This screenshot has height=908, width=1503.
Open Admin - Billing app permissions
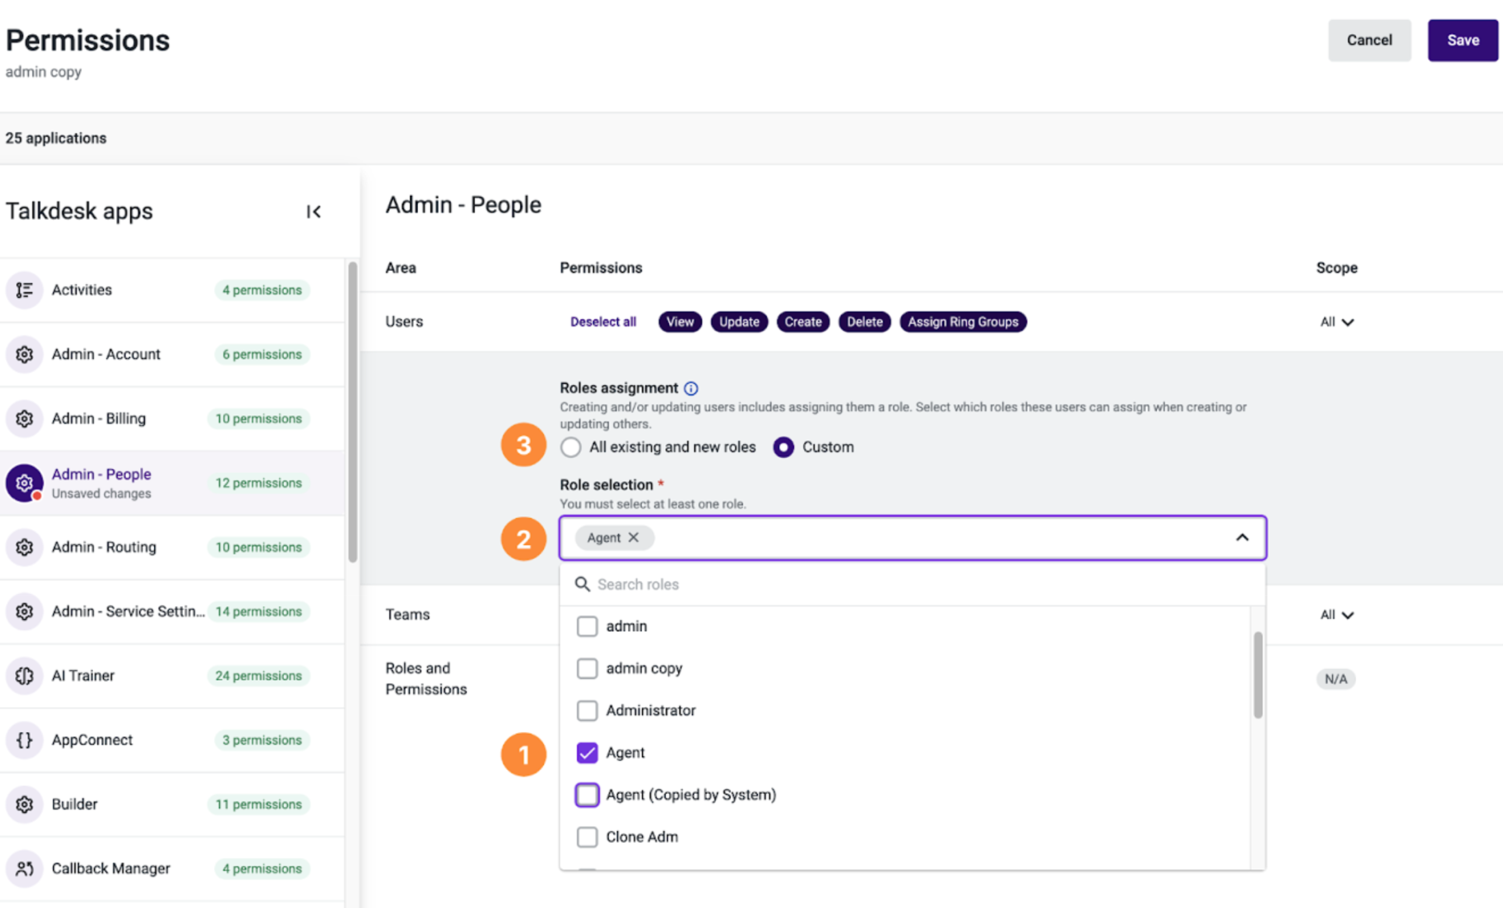coord(172,418)
